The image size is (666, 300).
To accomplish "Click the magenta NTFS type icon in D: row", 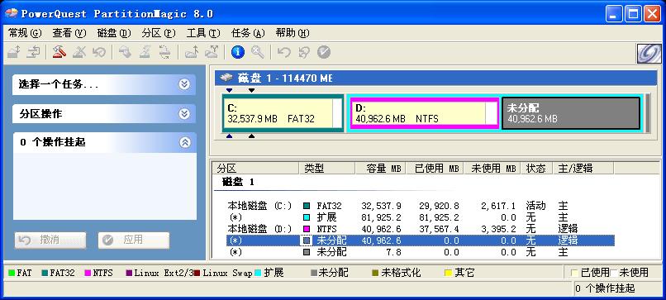I will coord(307,229).
